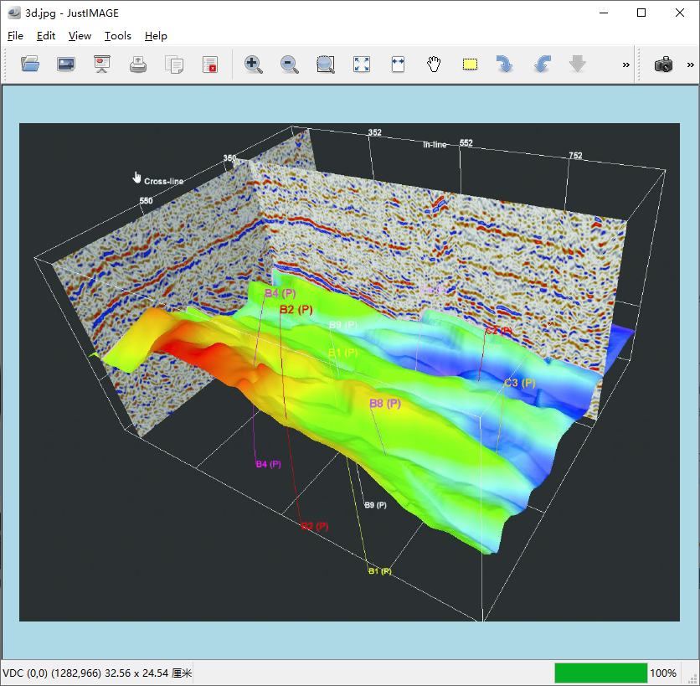Rotate image clockwise
The image size is (700, 686).
pos(505,64)
